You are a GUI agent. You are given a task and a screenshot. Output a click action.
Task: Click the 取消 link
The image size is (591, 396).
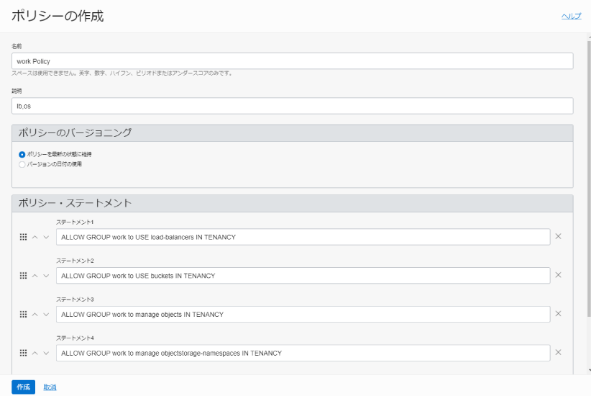[50, 387]
